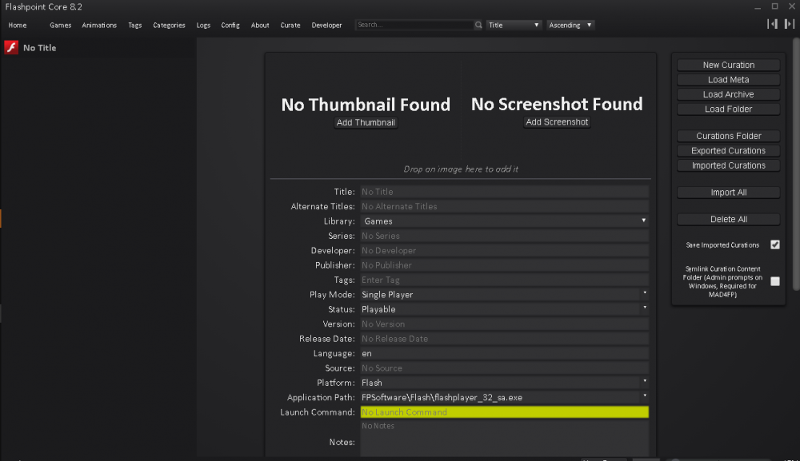This screenshot has width=800, height=461.
Task: Collapse the left panel via the arrow icon
Action: pos(772,25)
